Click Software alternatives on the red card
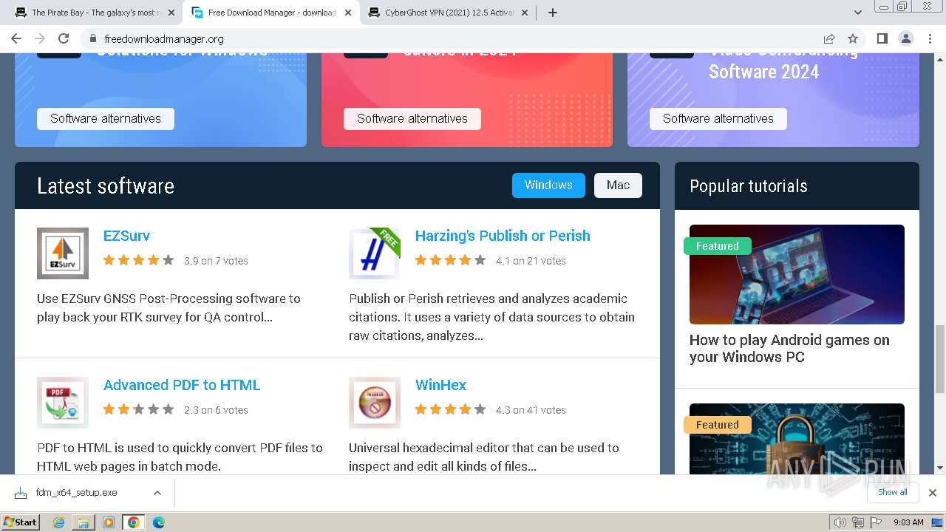The width and height of the screenshot is (946, 532). (x=412, y=118)
